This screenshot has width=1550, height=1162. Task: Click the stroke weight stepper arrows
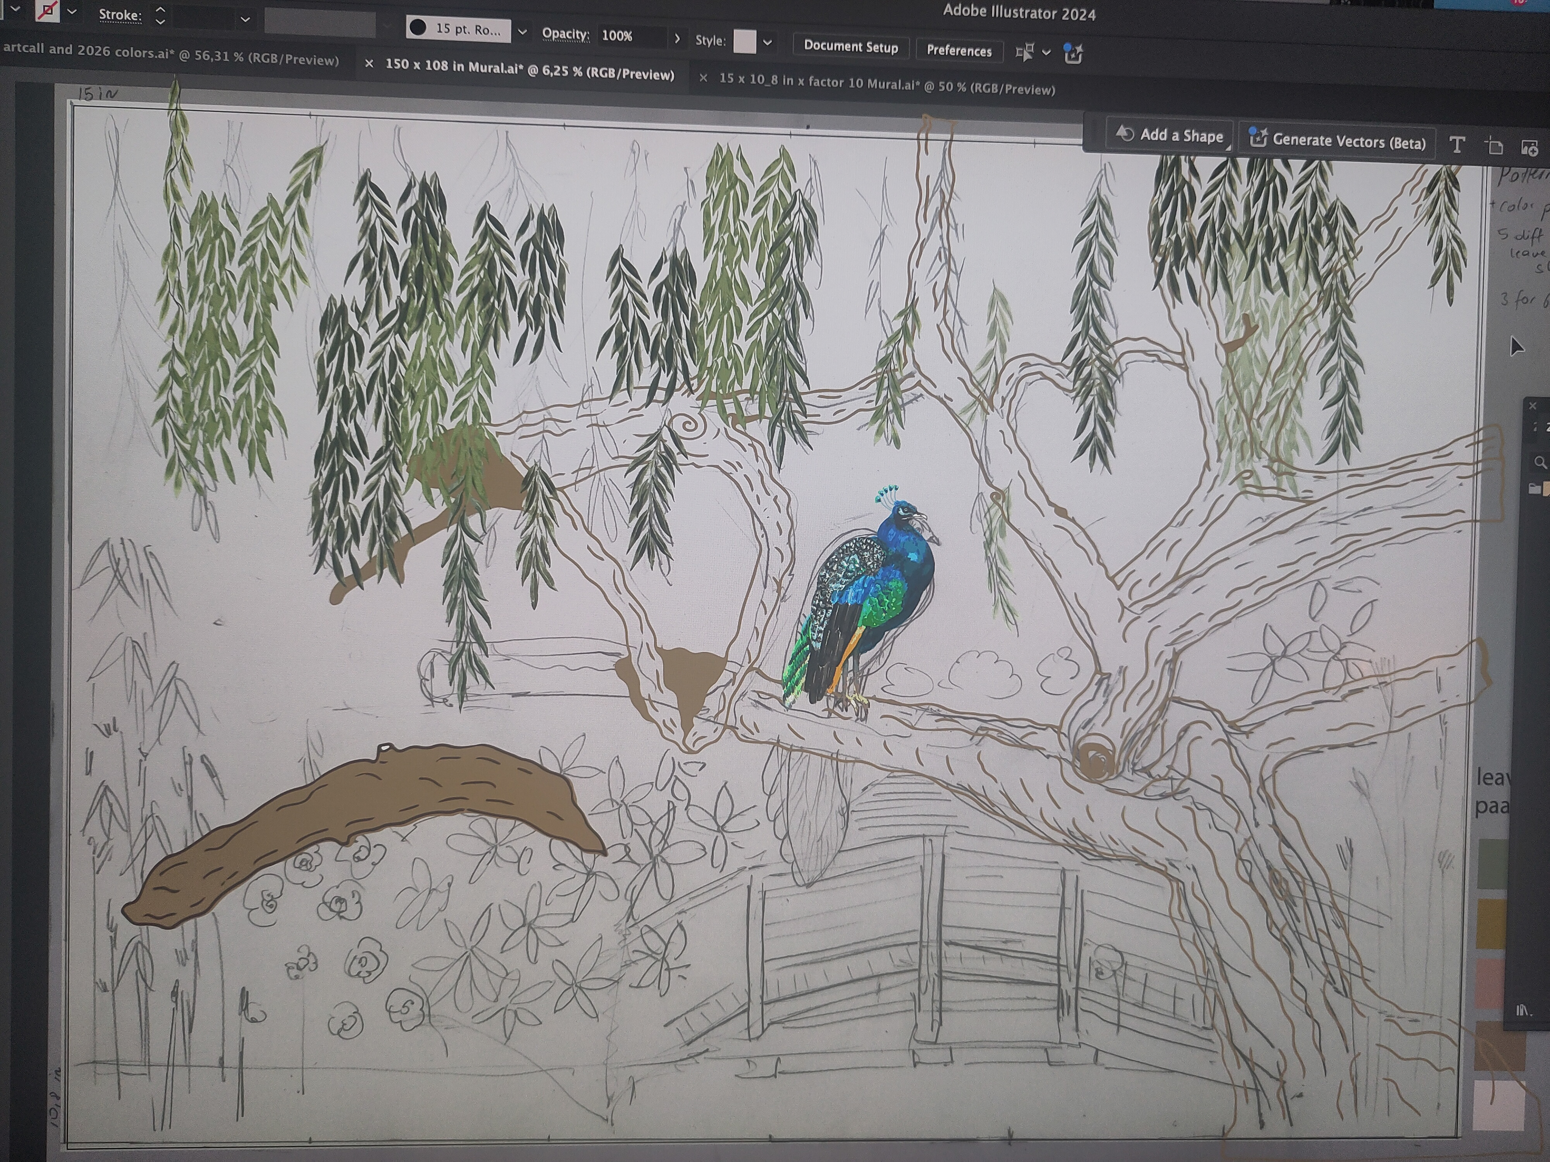(x=161, y=15)
